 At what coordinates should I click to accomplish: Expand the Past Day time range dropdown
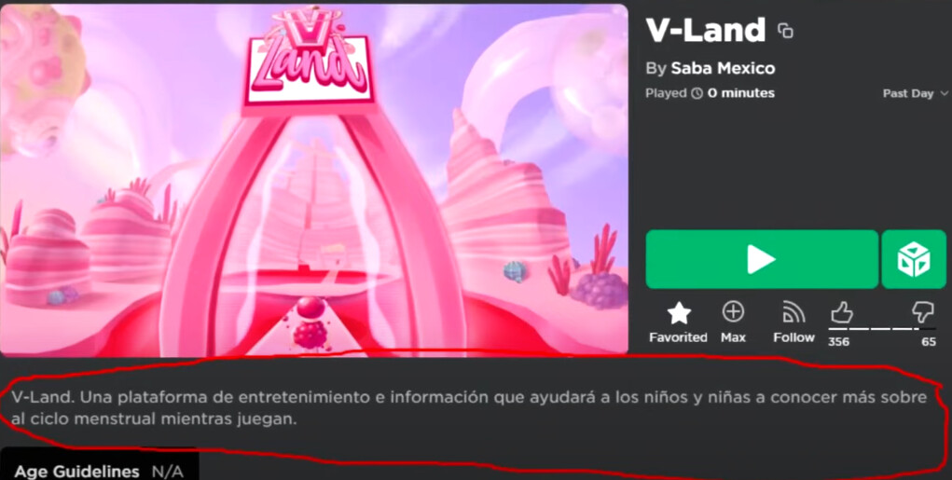click(915, 93)
